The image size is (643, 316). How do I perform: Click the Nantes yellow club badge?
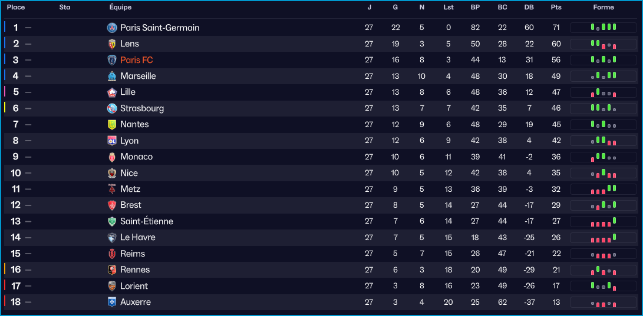tap(112, 124)
